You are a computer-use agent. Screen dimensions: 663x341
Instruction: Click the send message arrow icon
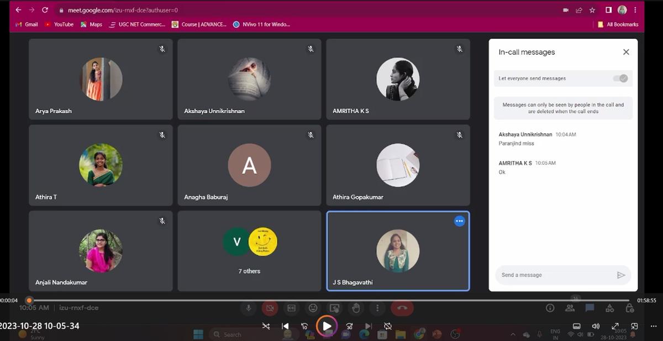pos(620,275)
